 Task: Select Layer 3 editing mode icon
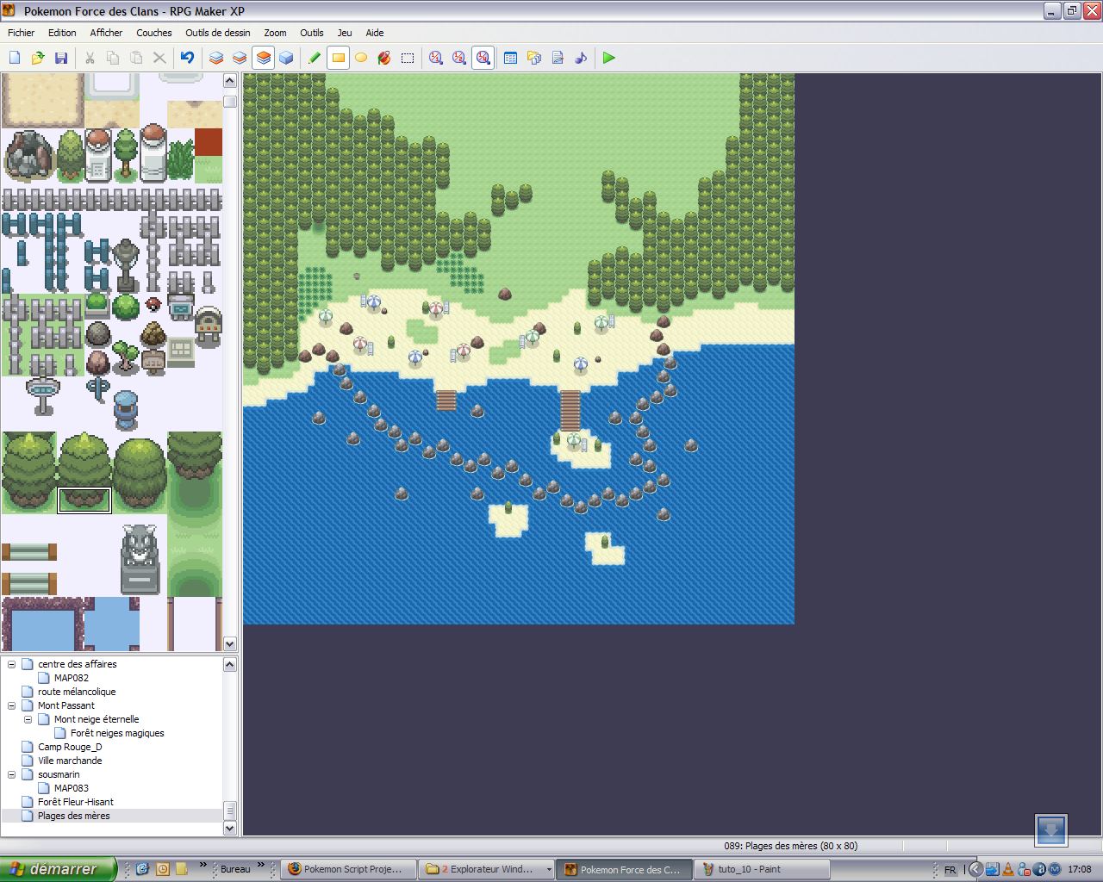pos(264,58)
